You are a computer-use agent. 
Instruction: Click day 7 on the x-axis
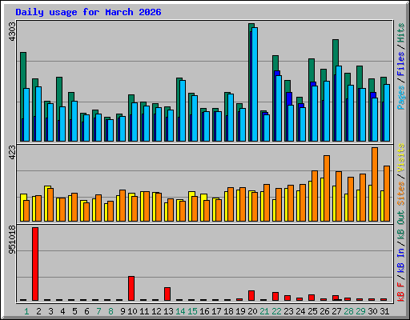coord(98,311)
